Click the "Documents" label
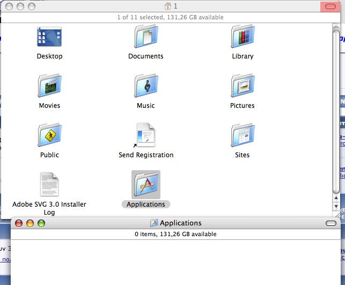345x285 pixels. point(145,56)
